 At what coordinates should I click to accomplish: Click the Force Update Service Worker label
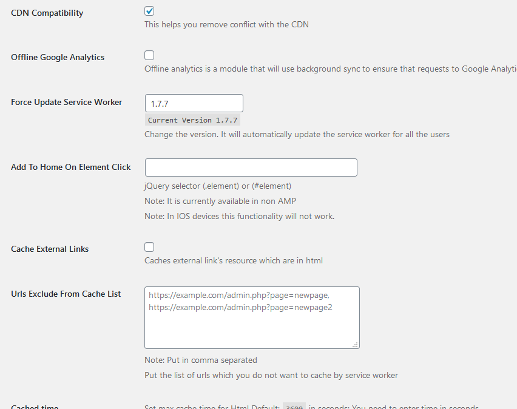67,102
